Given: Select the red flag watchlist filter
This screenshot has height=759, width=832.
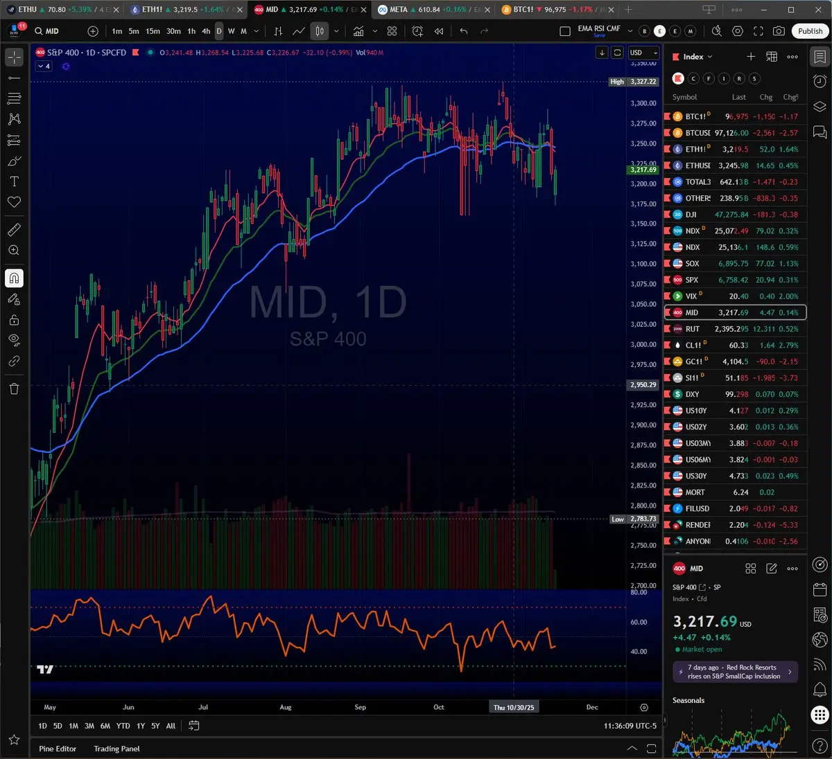Looking at the screenshot, I should [x=678, y=78].
